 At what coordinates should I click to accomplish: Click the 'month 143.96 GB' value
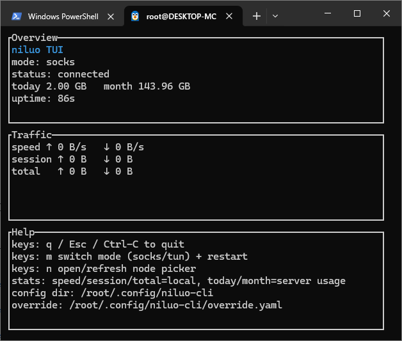147,86
